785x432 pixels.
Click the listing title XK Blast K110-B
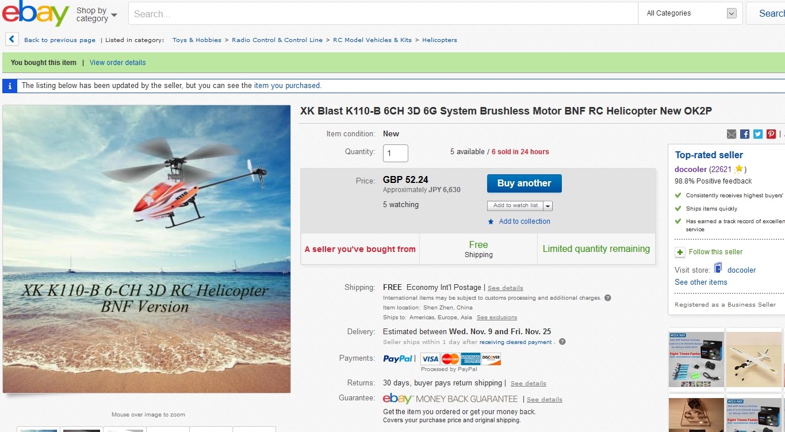tap(506, 111)
